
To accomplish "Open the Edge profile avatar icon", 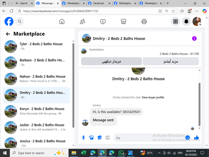I will (189, 11).
